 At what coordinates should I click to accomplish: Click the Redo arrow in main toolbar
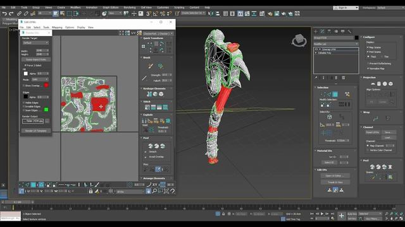(11, 14)
